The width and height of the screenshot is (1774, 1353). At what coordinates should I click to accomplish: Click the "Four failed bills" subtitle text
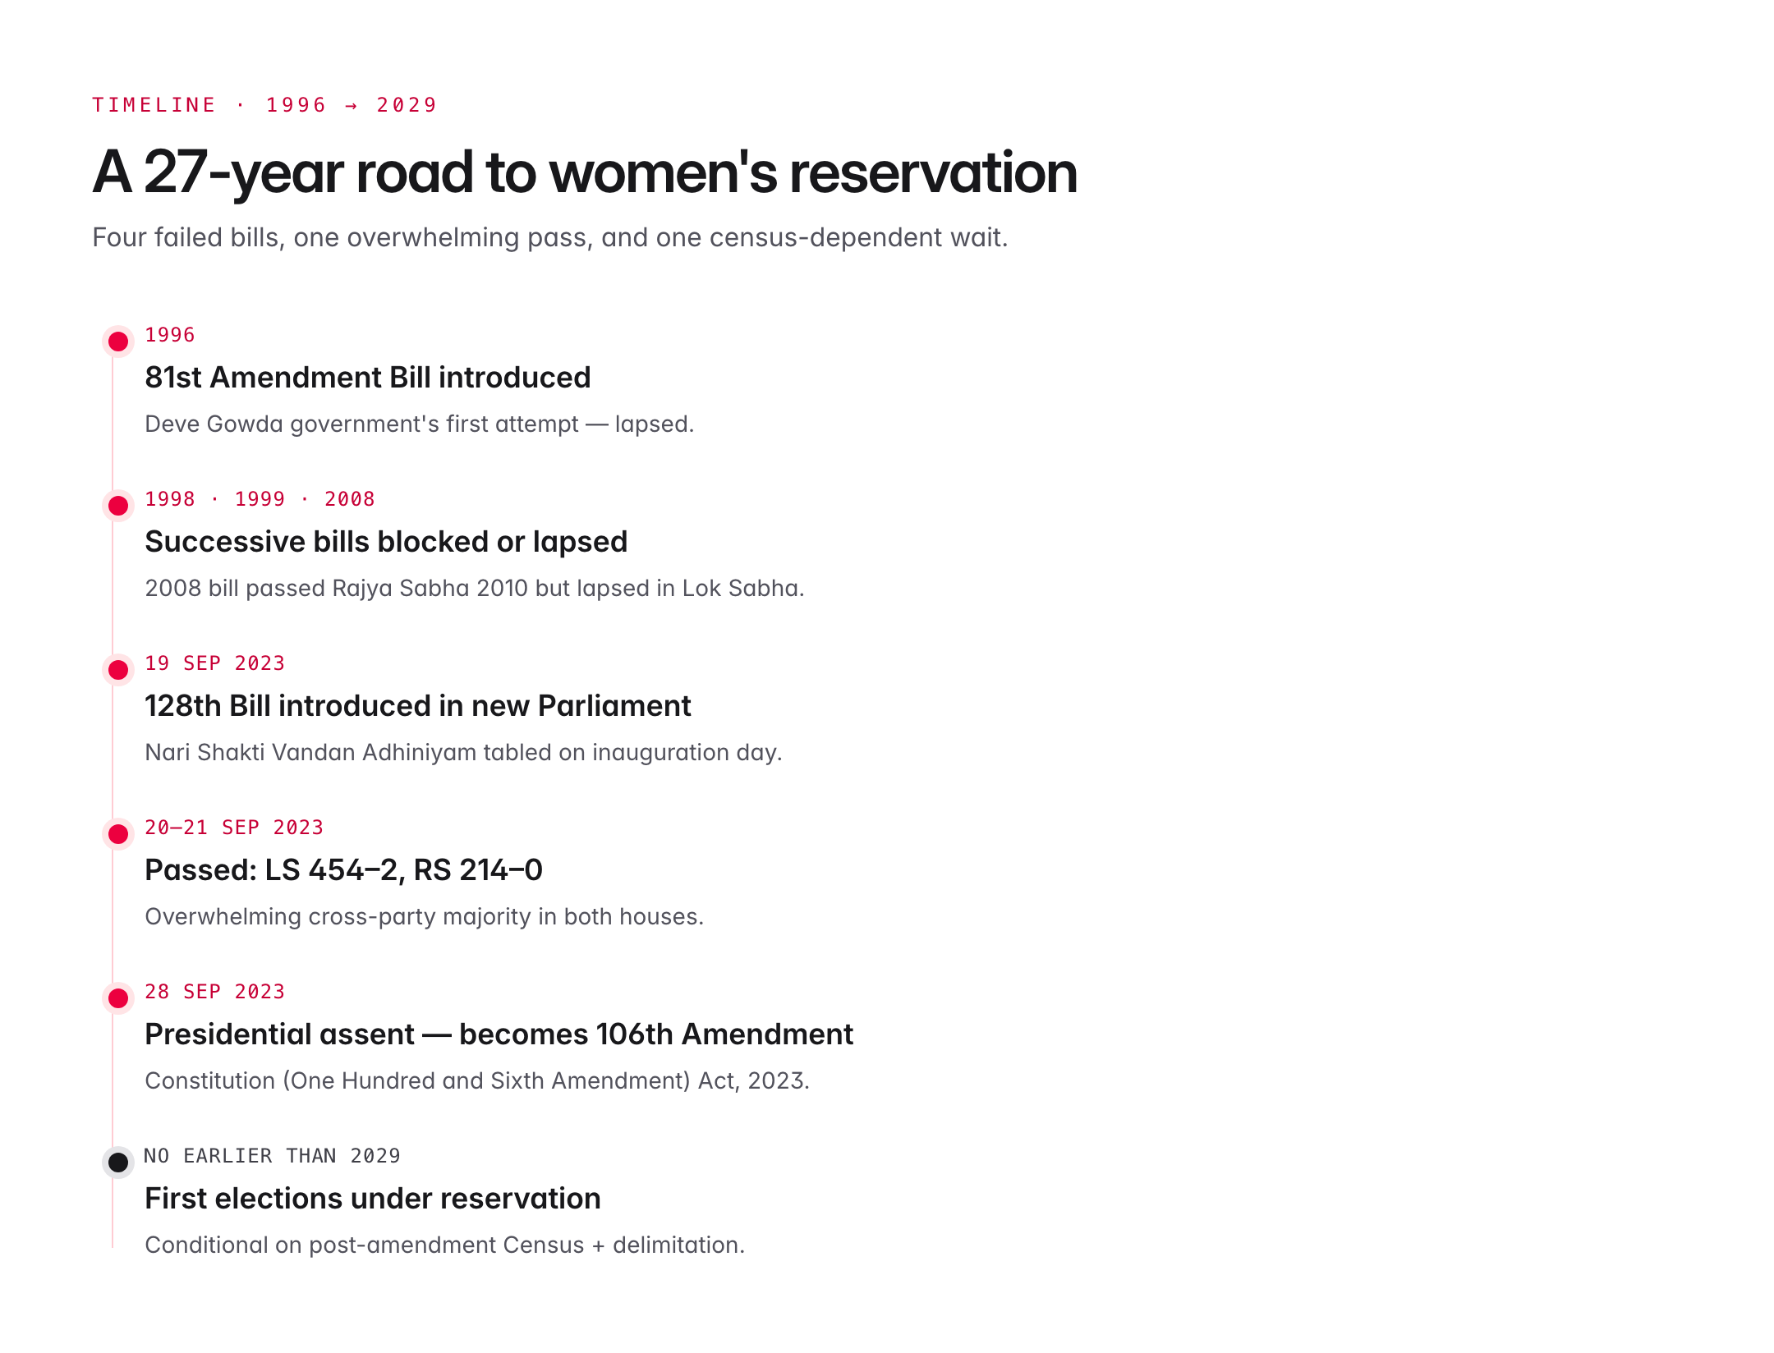pos(549,237)
